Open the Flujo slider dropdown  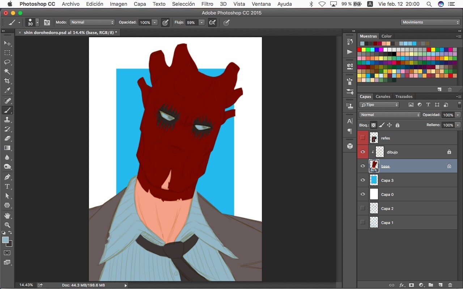coord(201,22)
